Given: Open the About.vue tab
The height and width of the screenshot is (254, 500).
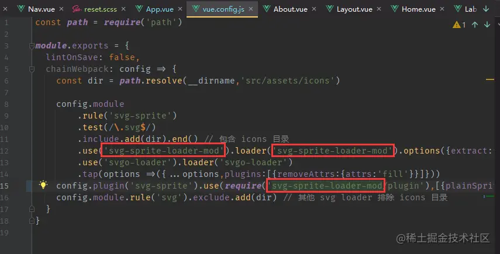Looking at the screenshot, I should click(x=291, y=9).
